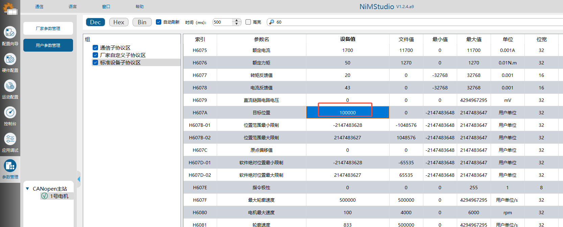The image size is (563, 227).
Task: Select CANopen主站 tree item
Action: 50,189
